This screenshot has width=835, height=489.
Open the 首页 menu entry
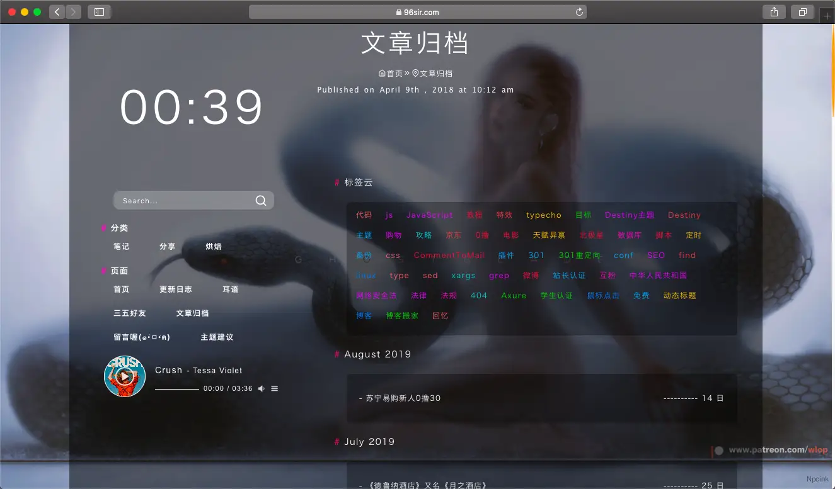click(121, 289)
